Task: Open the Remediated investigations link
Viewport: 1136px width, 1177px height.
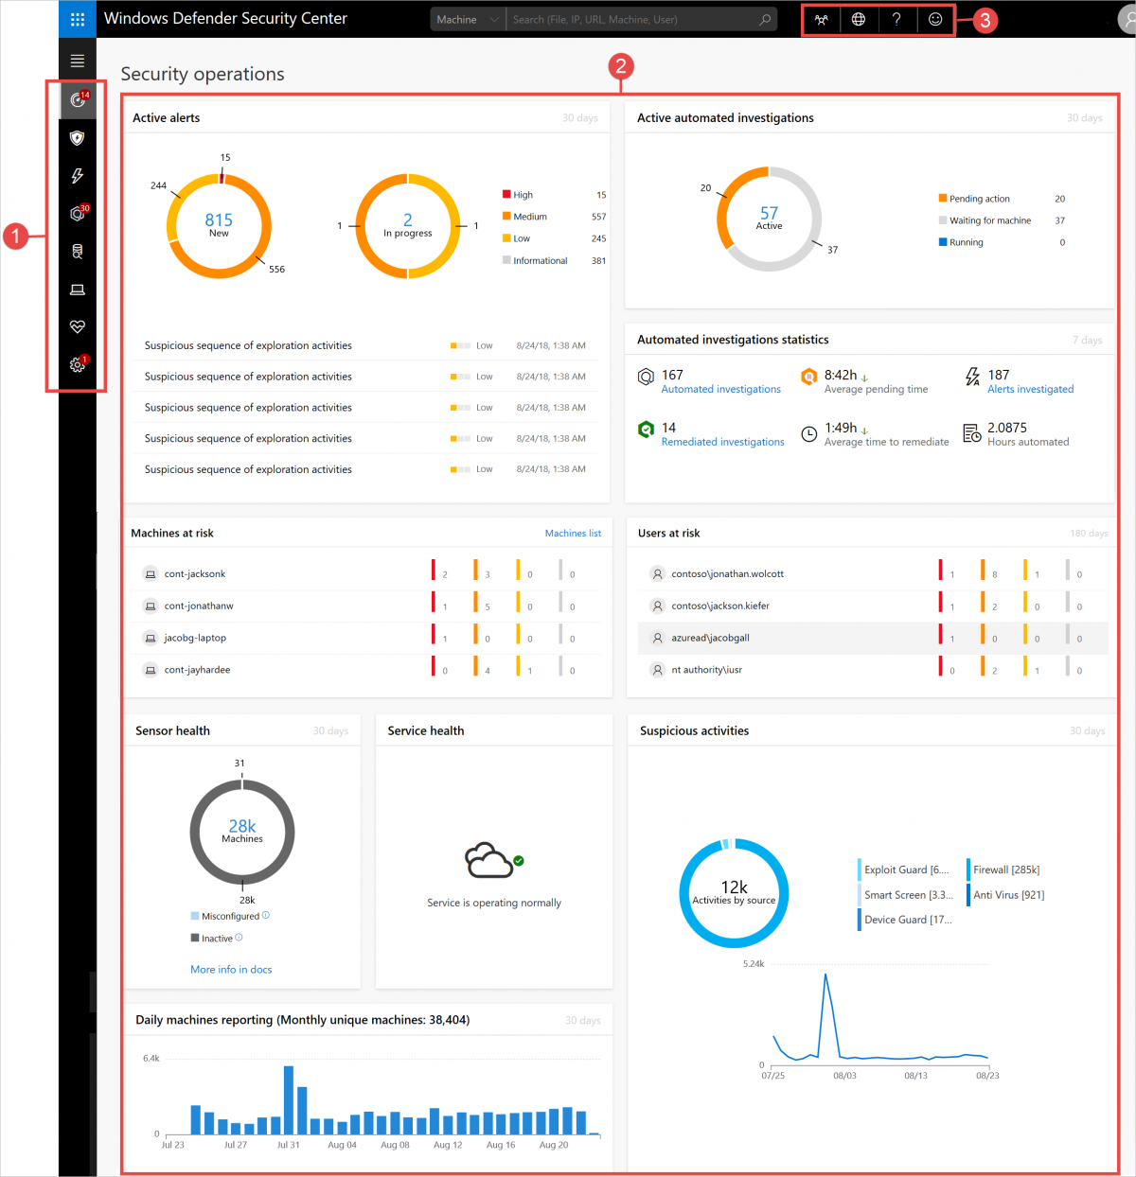Action: click(x=722, y=442)
